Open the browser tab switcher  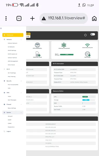pos(19,18)
